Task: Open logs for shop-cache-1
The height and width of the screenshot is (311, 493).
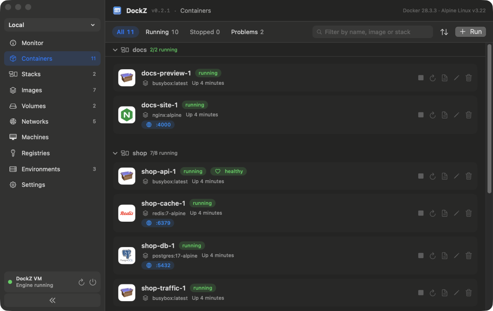Action: [x=444, y=213]
